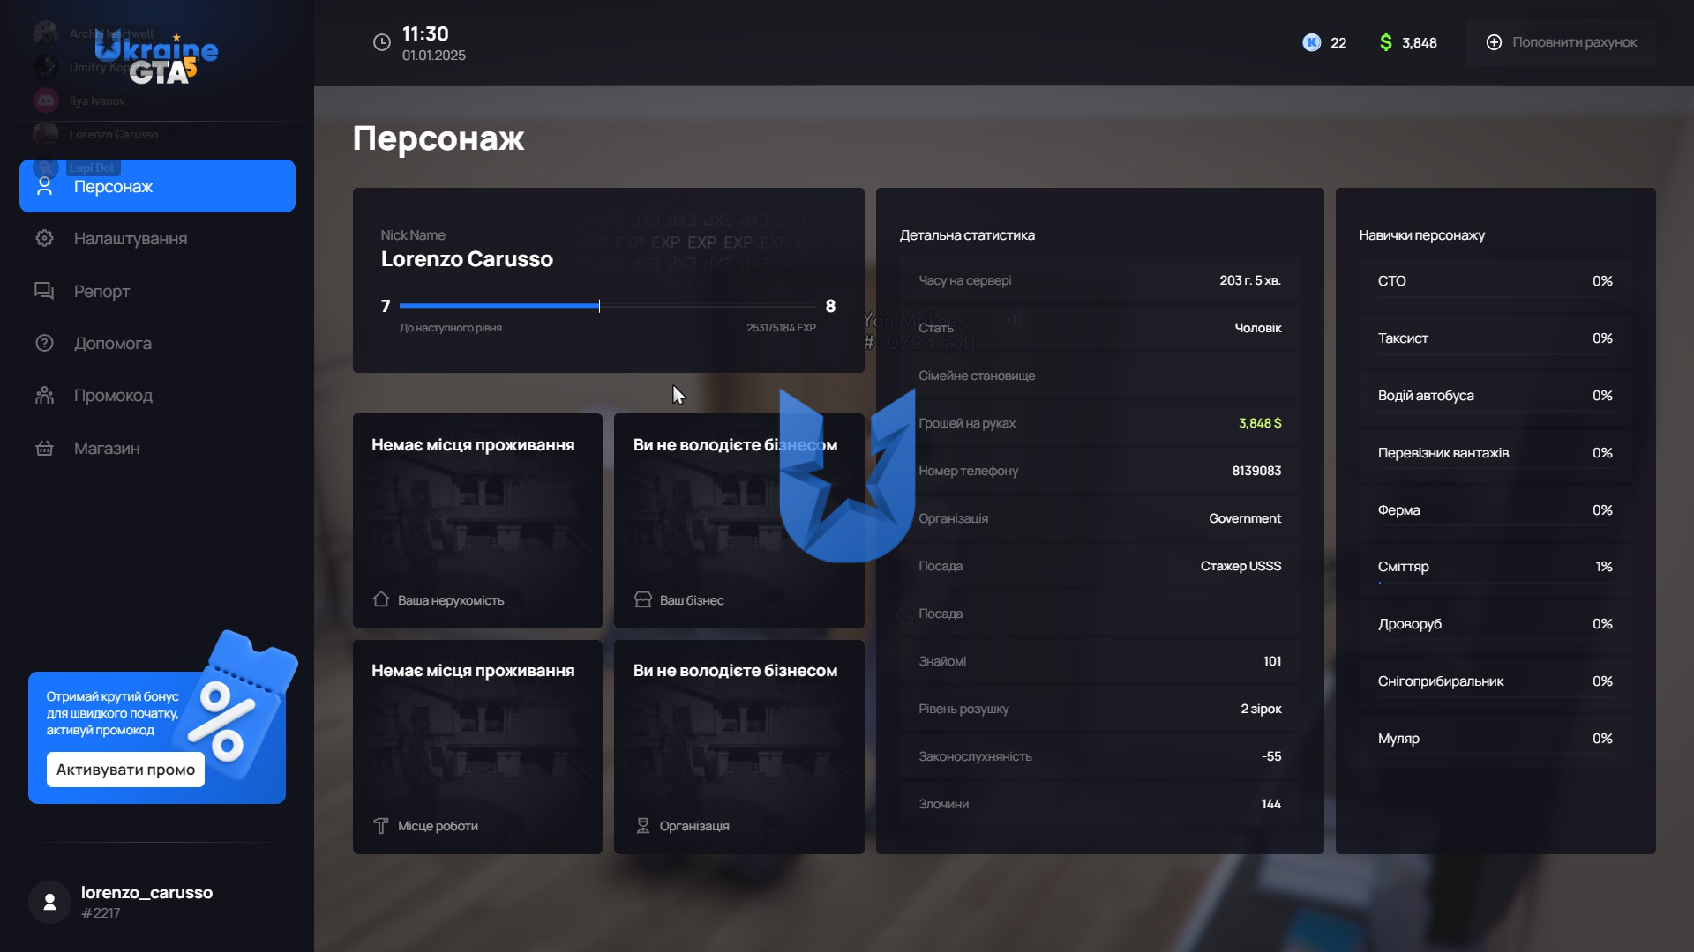This screenshot has height=952, width=1694.
Task: Click the Сімейне становище row label
Action: [977, 376]
